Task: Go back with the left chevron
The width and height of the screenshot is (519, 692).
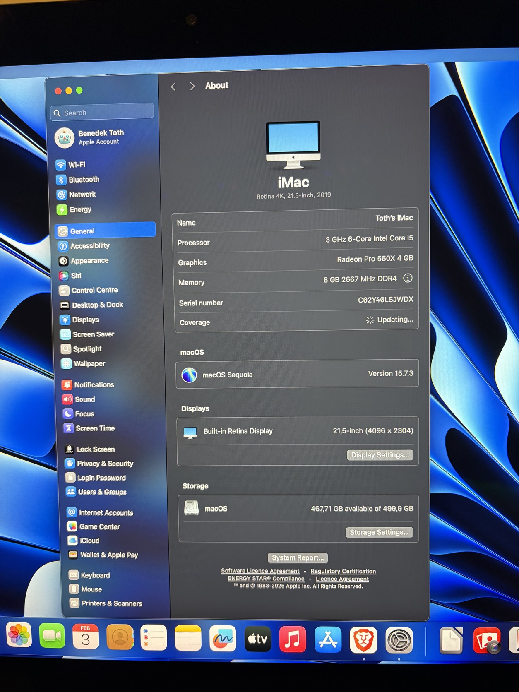Action: coord(173,86)
